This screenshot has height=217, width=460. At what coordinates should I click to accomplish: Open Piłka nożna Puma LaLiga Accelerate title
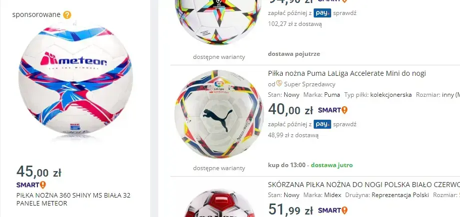(x=347, y=73)
